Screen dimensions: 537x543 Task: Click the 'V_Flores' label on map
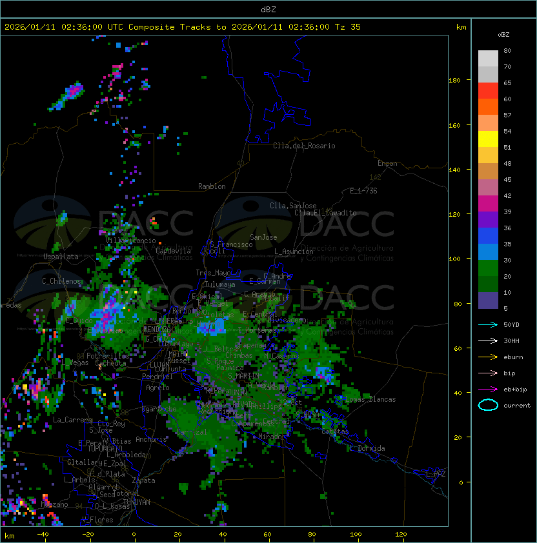coord(97,520)
